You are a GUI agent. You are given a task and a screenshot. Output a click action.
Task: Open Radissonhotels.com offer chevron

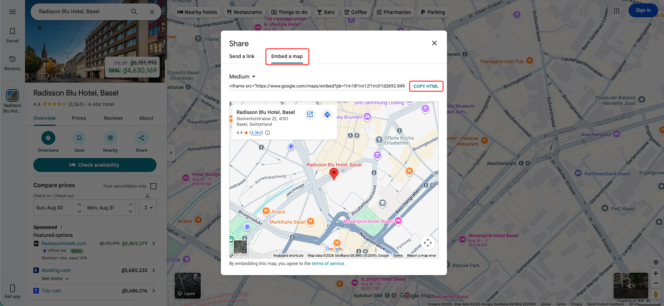click(x=154, y=243)
